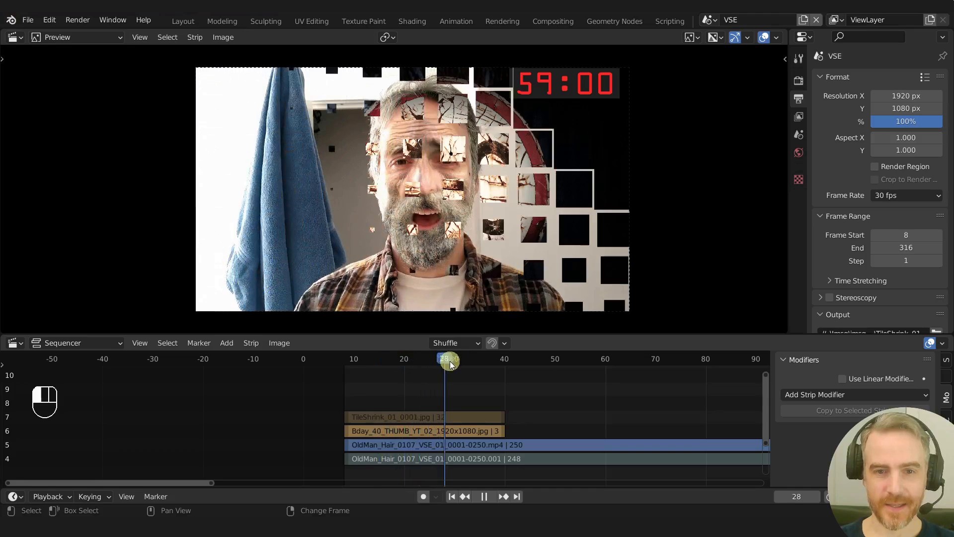
Task: Enable the Render Region checkbox
Action: 874,167
